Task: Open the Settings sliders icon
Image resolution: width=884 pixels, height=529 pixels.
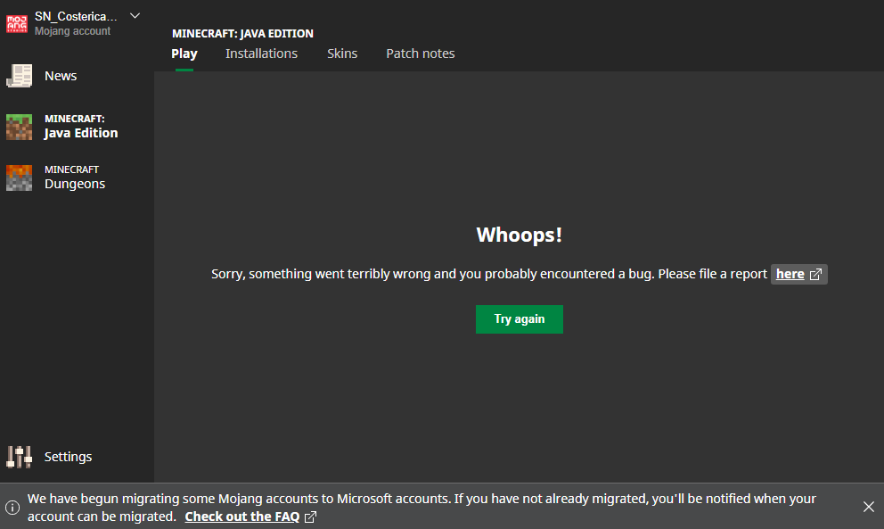Action: (x=19, y=457)
